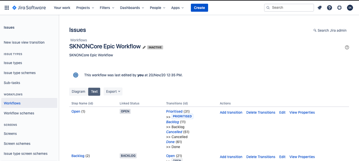This screenshot has width=359, height=161.
Task: Click the pencil icon to rename workflow
Action: (x=144, y=47)
